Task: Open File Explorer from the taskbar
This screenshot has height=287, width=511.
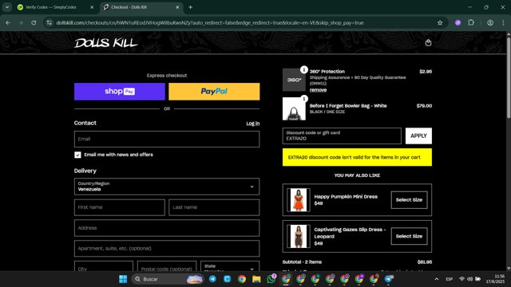Action: coord(256,279)
